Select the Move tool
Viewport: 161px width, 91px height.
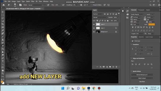pyautogui.click(x=3, y=12)
